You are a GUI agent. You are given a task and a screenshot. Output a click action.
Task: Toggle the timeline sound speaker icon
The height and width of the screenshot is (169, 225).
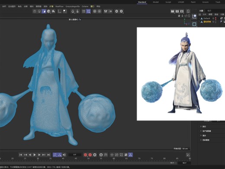point(64,155)
